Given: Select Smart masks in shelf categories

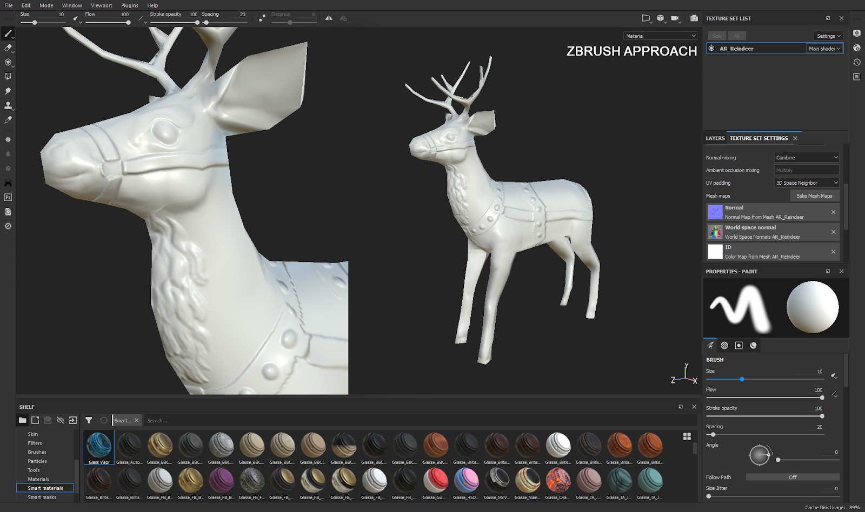Looking at the screenshot, I should [42, 497].
